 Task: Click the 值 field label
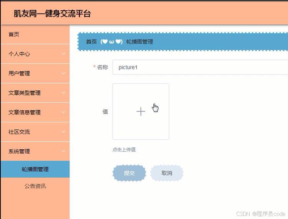pyautogui.click(x=105, y=111)
